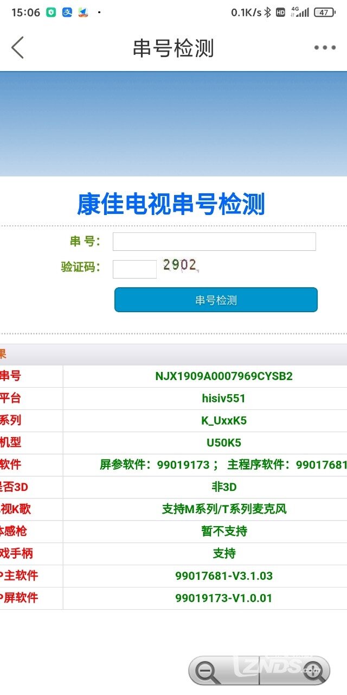Zoom in with the plus magnifier
This screenshot has height=695, width=347.
tap(313, 672)
